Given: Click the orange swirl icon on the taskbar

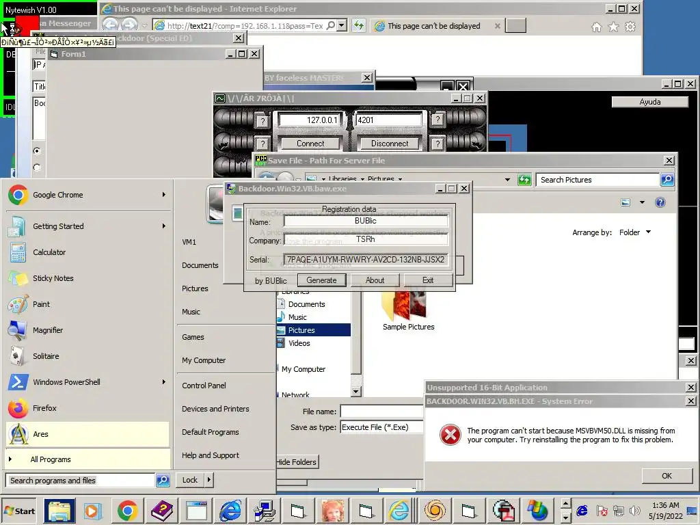Looking at the screenshot, I should [x=435, y=511].
